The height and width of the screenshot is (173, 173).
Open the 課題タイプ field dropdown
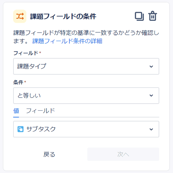click(x=86, y=66)
